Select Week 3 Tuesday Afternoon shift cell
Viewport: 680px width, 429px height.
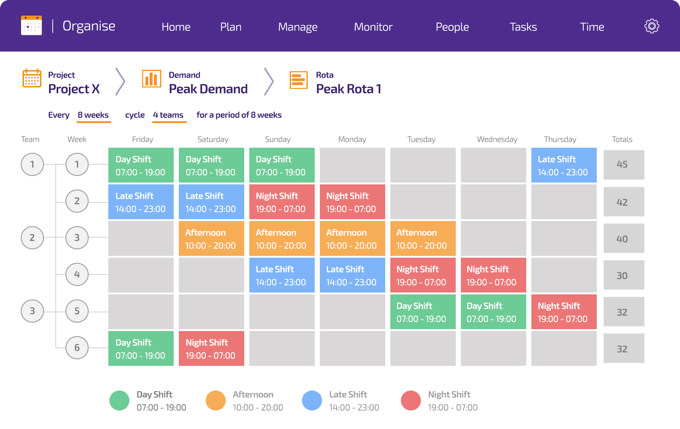423,238
